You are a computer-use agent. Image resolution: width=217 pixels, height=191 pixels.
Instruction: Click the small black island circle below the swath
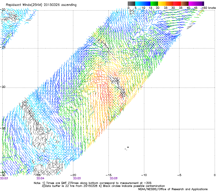coord(128,147)
